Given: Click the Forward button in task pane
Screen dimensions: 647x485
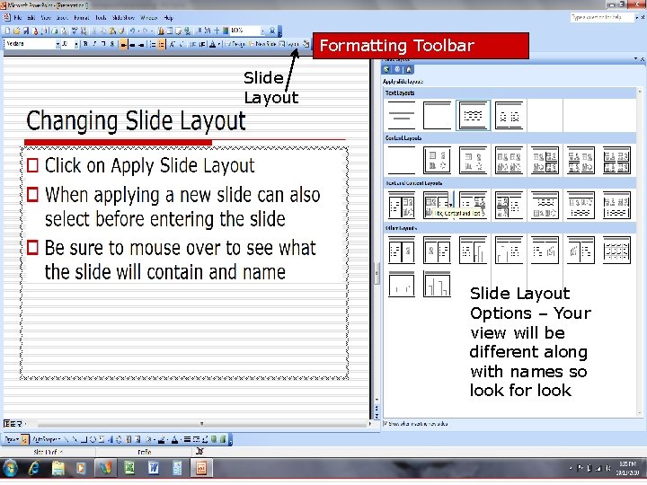Looking at the screenshot, I should (x=397, y=69).
